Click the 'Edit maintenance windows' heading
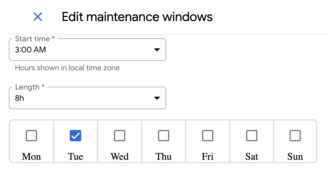 tap(137, 17)
